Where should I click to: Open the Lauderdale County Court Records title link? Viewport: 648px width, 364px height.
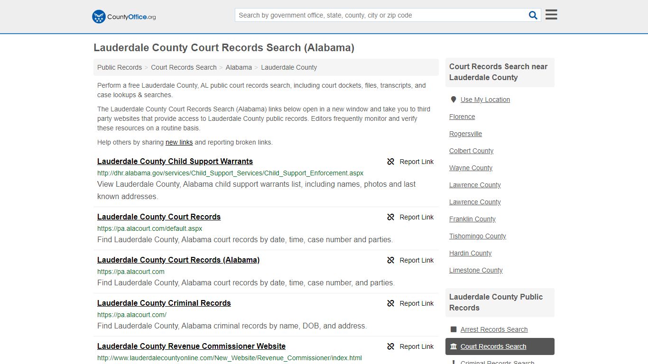(x=159, y=217)
